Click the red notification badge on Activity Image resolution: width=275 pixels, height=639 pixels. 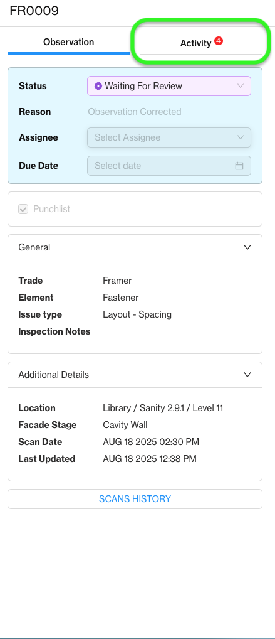[219, 41]
